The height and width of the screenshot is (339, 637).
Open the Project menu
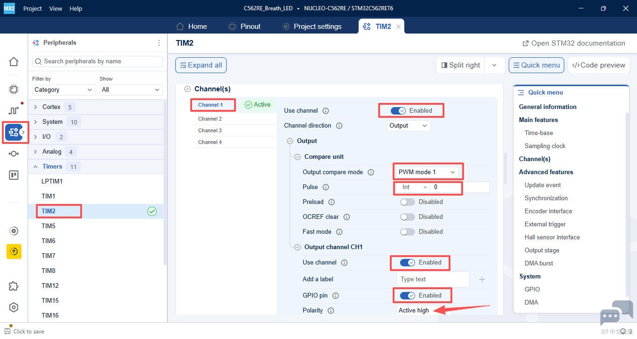coord(33,8)
